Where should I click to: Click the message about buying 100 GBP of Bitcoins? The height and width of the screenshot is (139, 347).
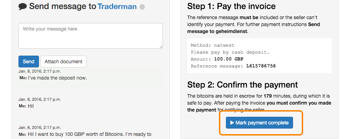pos(89,134)
